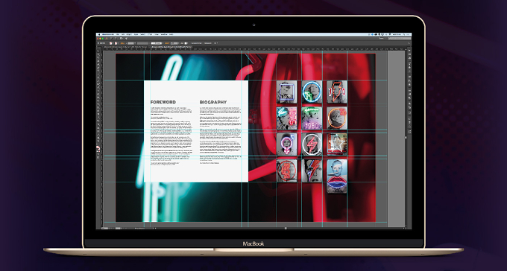Viewport: 507px width, 271px height.
Task: Open Spotlight search in the menu bar
Action: coord(404,34)
